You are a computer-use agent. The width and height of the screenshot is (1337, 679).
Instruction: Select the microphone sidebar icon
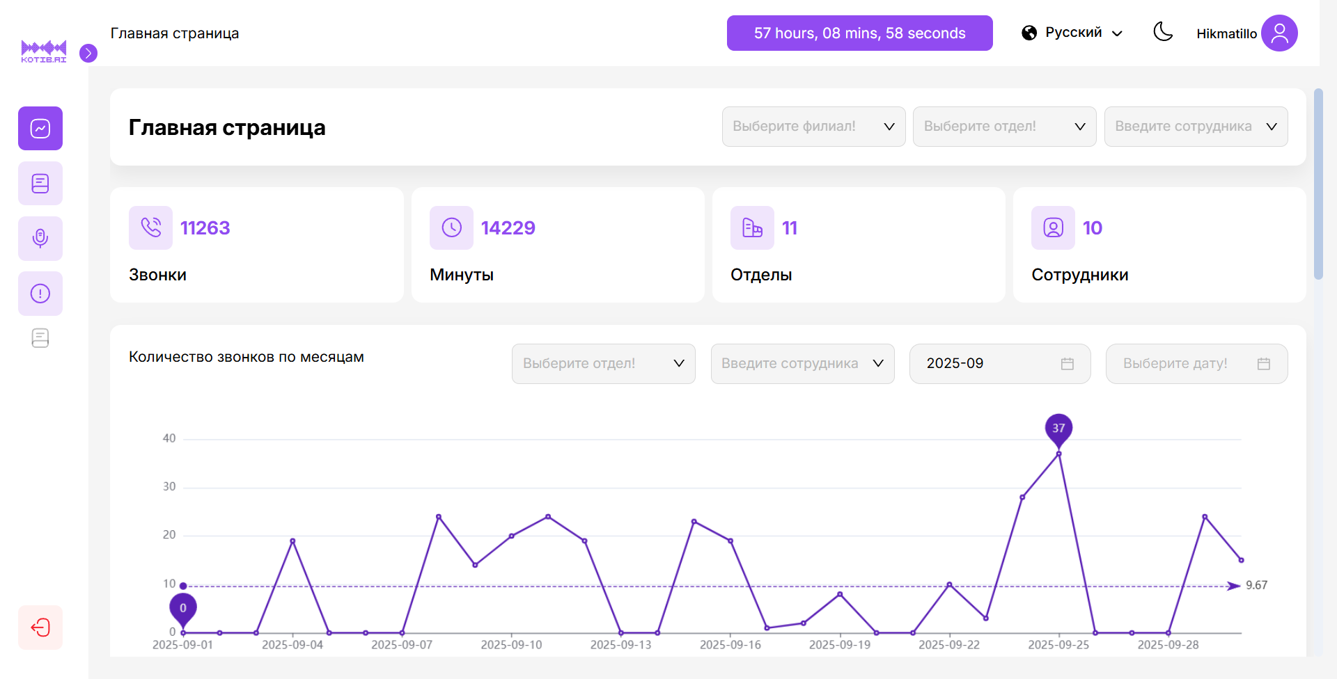click(x=40, y=239)
